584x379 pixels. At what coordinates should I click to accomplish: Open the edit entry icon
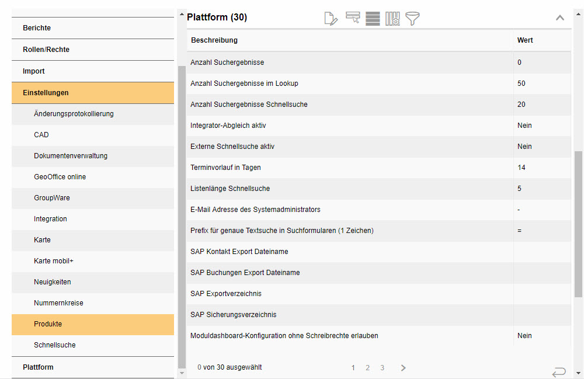(331, 18)
